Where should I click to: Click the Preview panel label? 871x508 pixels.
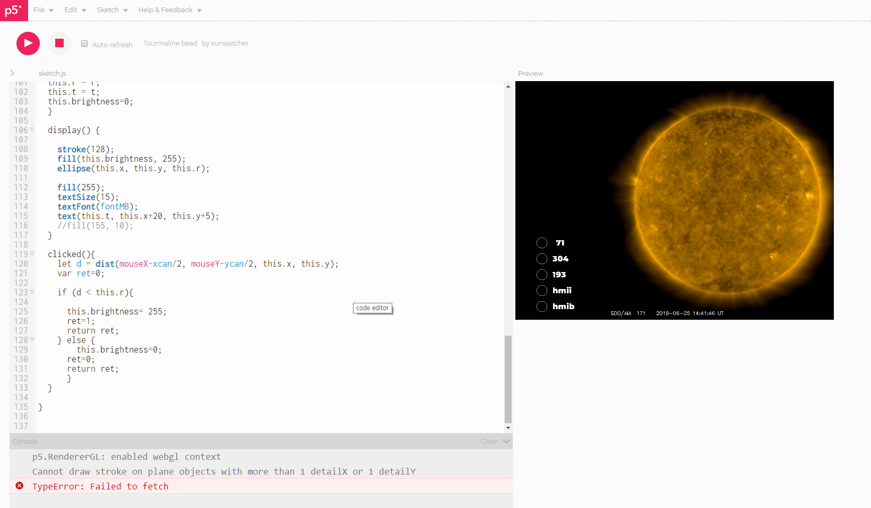coord(531,73)
